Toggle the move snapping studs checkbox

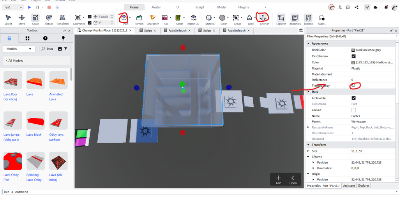coord(90,17)
